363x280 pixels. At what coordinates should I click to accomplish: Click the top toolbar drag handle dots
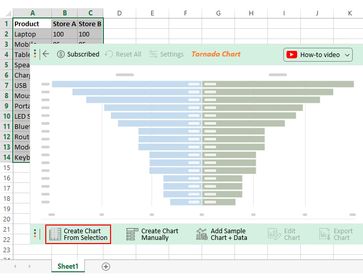[x=35, y=53]
